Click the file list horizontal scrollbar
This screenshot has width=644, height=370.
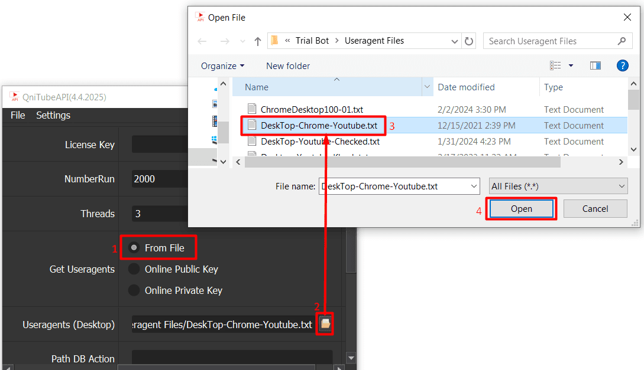tap(403, 162)
